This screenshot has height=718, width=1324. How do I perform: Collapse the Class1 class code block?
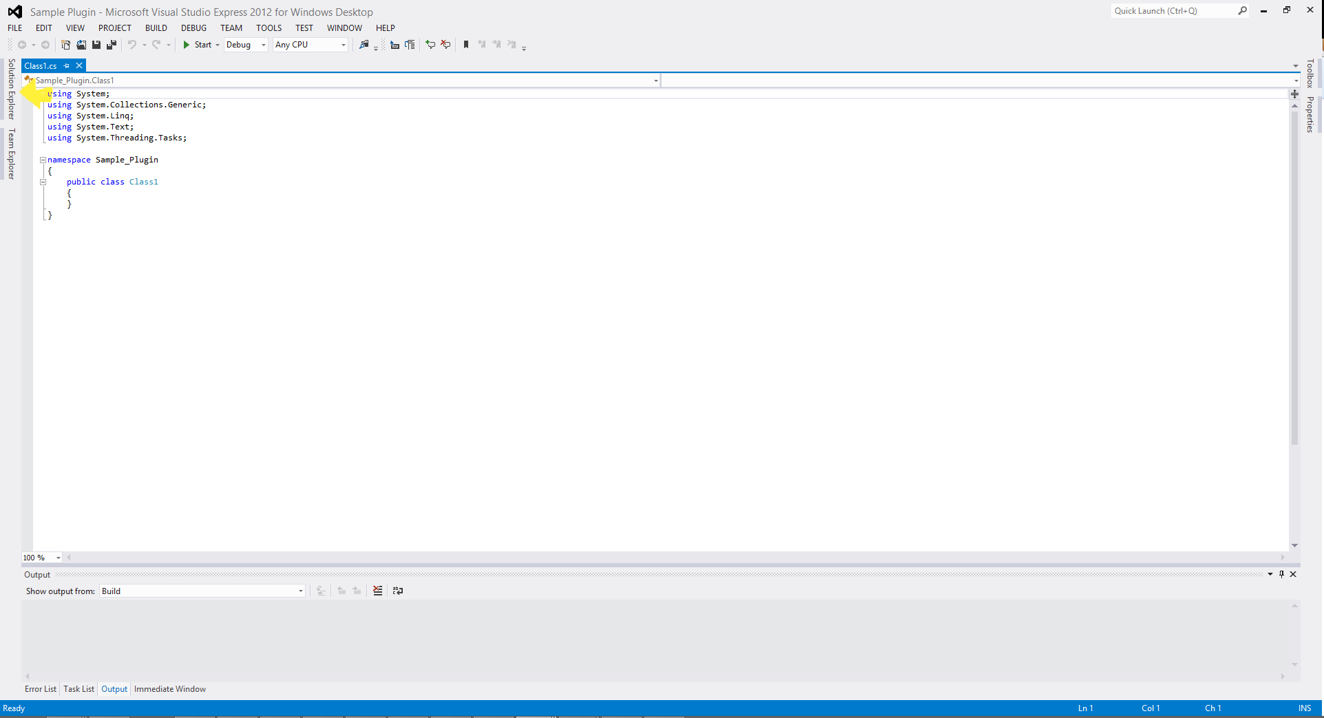pyautogui.click(x=43, y=182)
